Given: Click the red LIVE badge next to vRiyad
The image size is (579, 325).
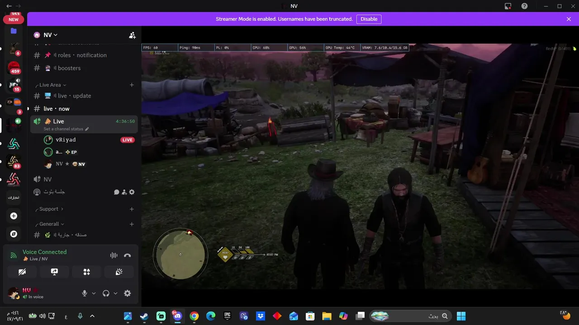Looking at the screenshot, I should coord(128,140).
